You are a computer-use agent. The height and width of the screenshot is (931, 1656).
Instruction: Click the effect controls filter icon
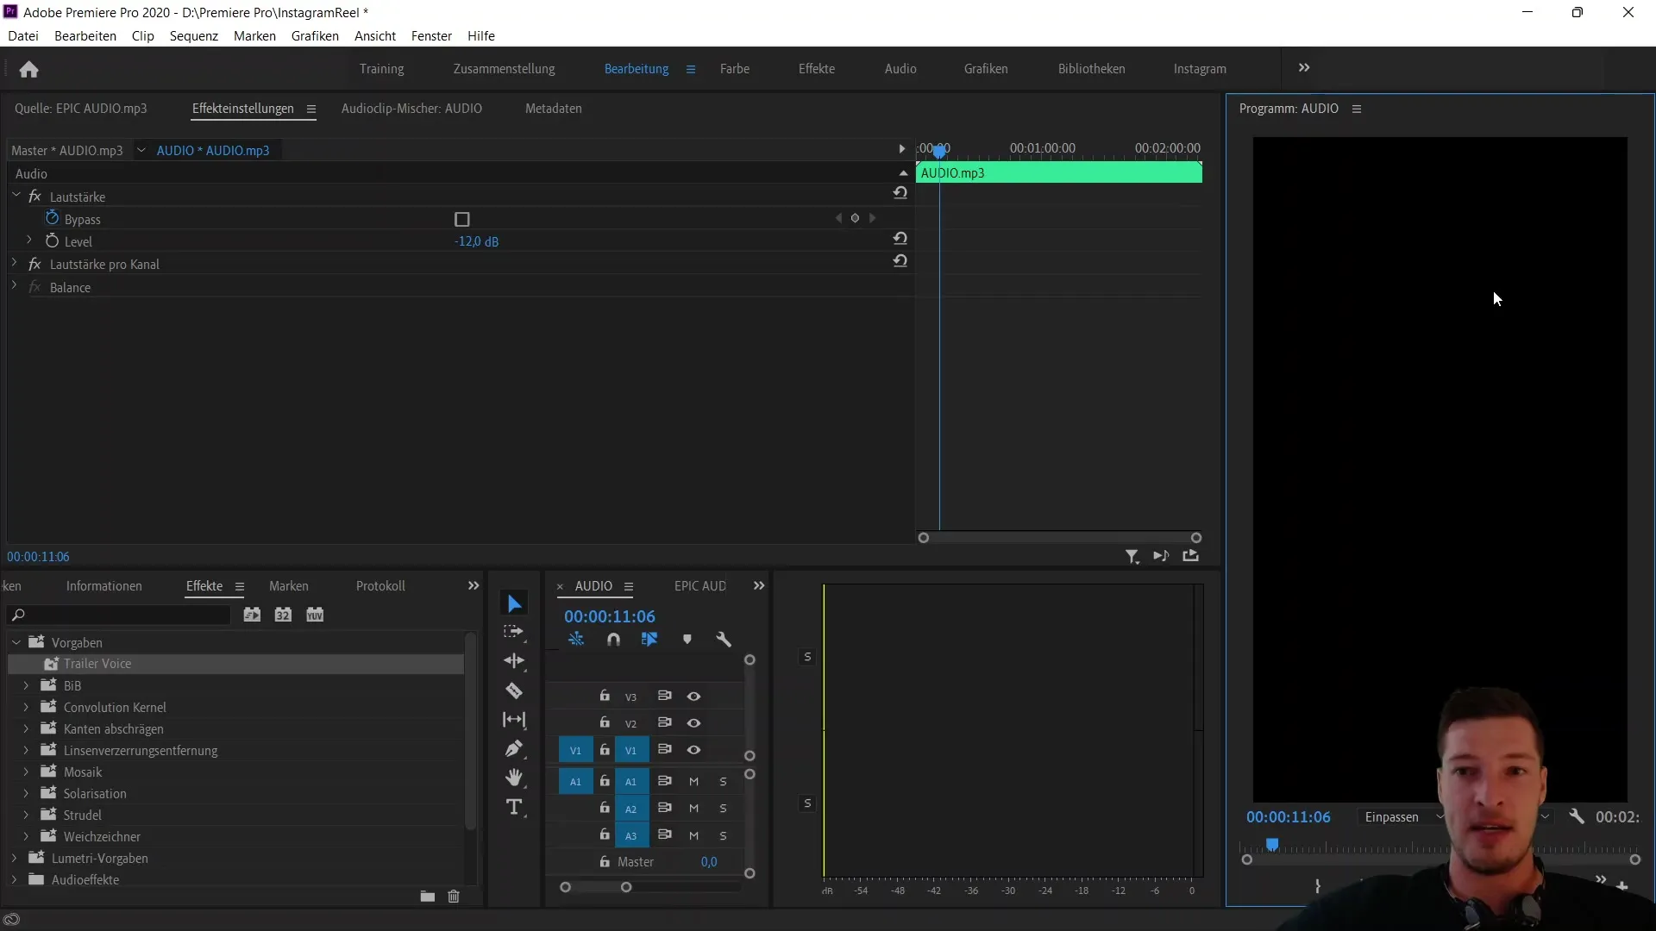(x=1132, y=557)
